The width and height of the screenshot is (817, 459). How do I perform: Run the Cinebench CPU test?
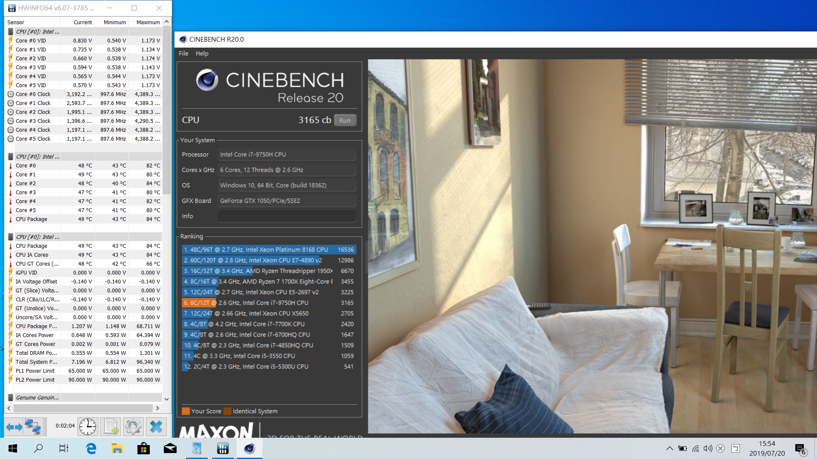(345, 120)
